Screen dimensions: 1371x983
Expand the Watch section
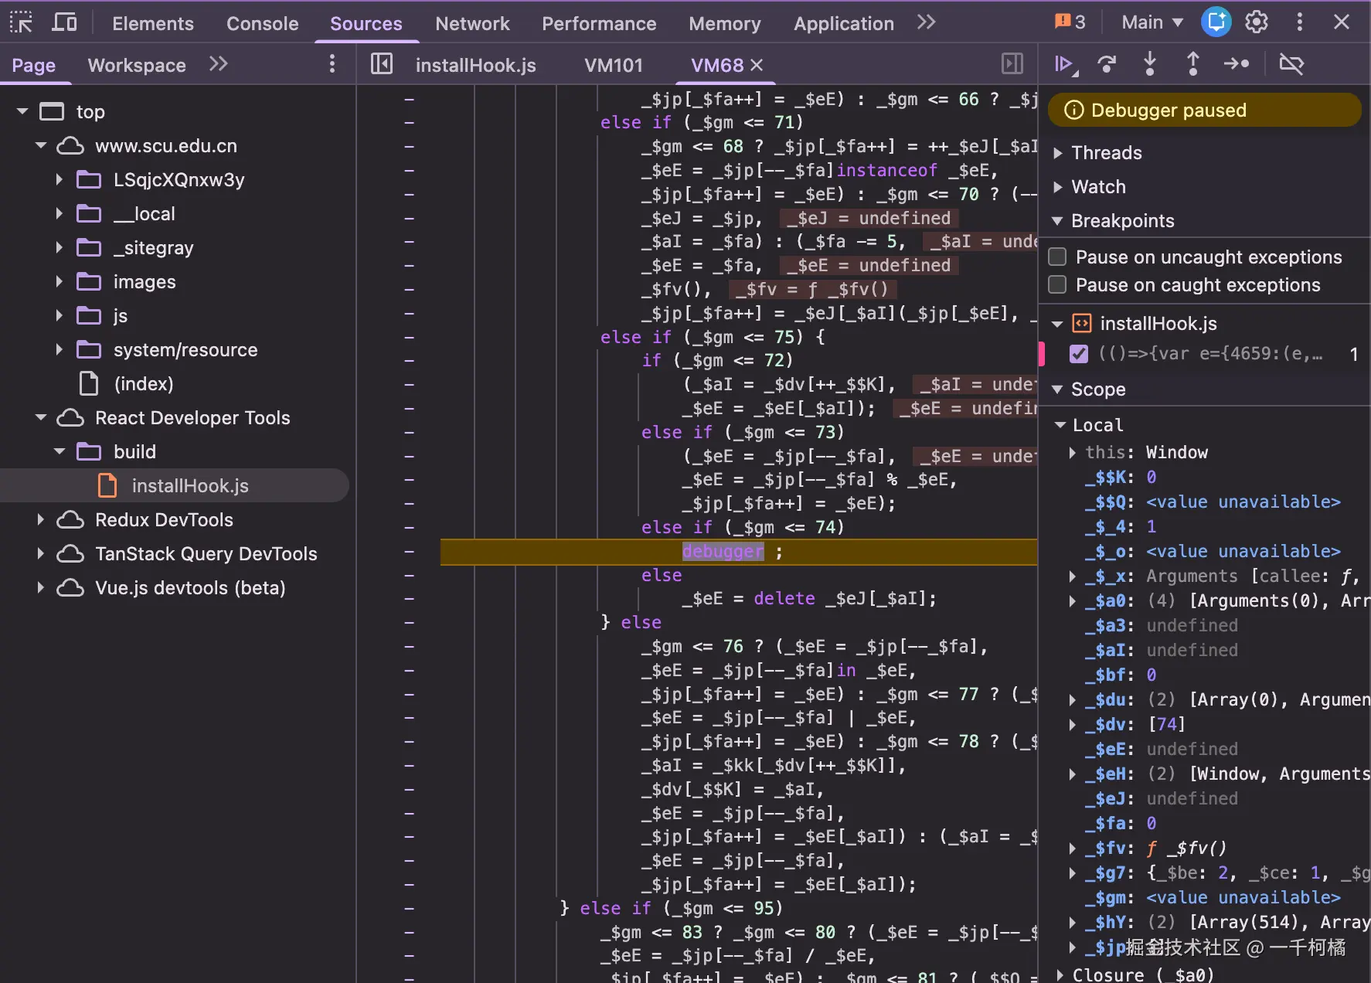(x=1058, y=187)
